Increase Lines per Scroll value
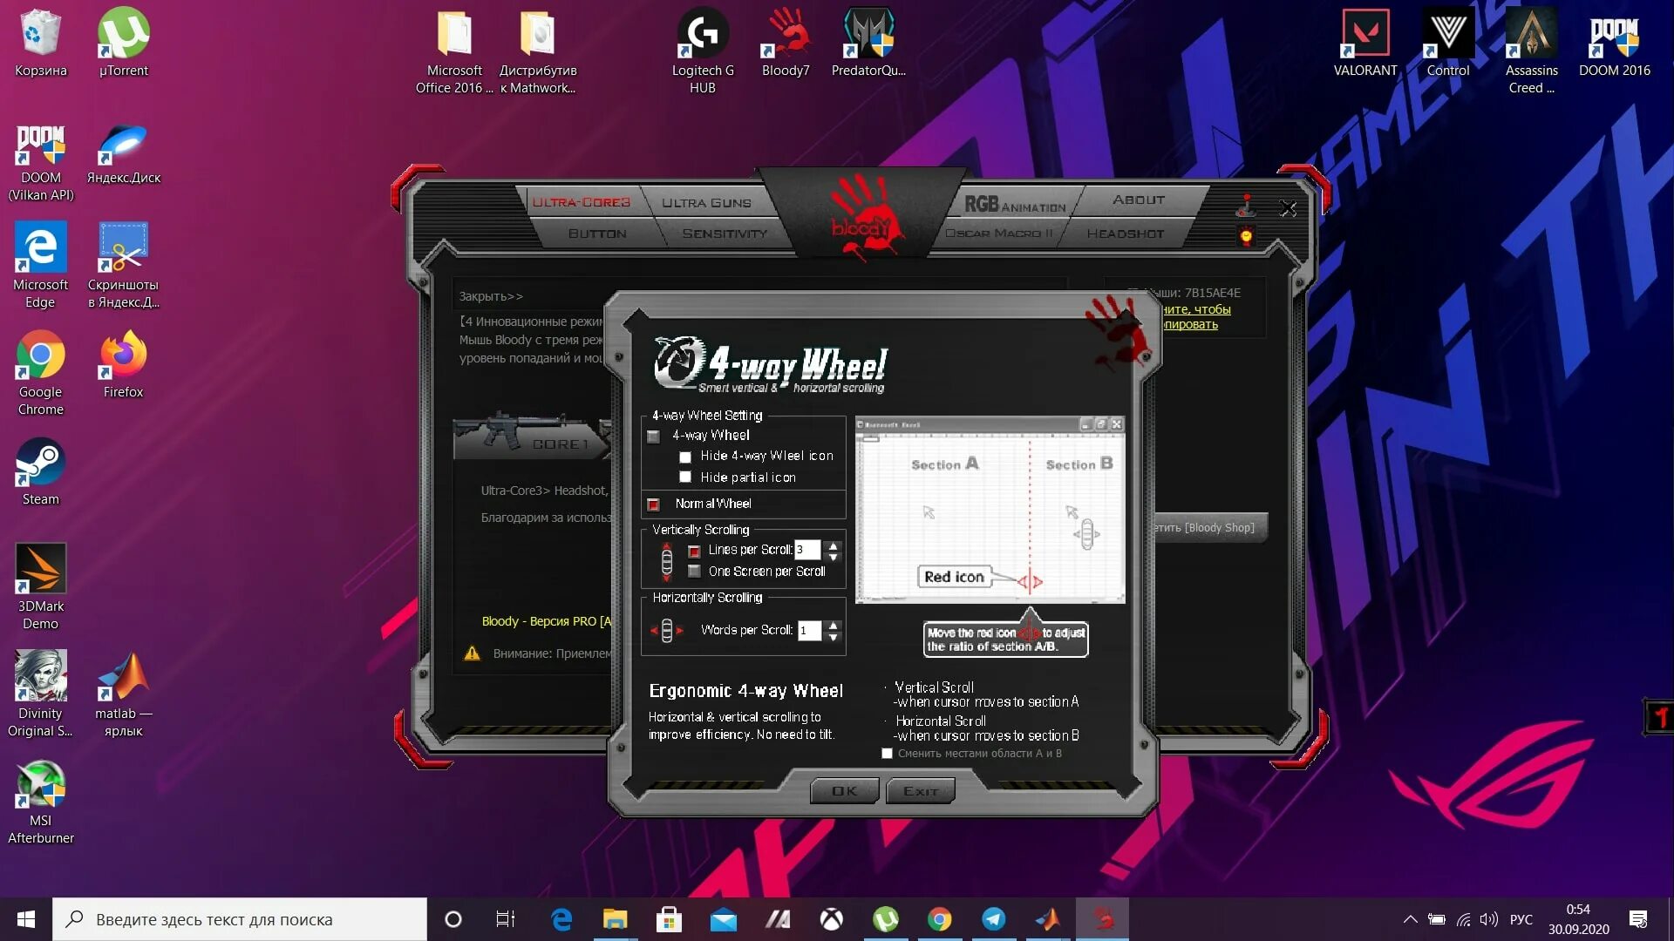 [x=834, y=545]
